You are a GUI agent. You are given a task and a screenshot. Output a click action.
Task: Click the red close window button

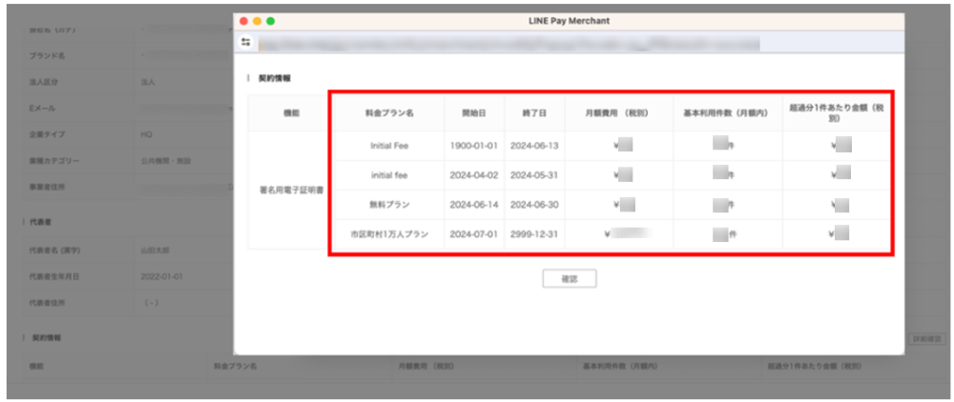(243, 20)
